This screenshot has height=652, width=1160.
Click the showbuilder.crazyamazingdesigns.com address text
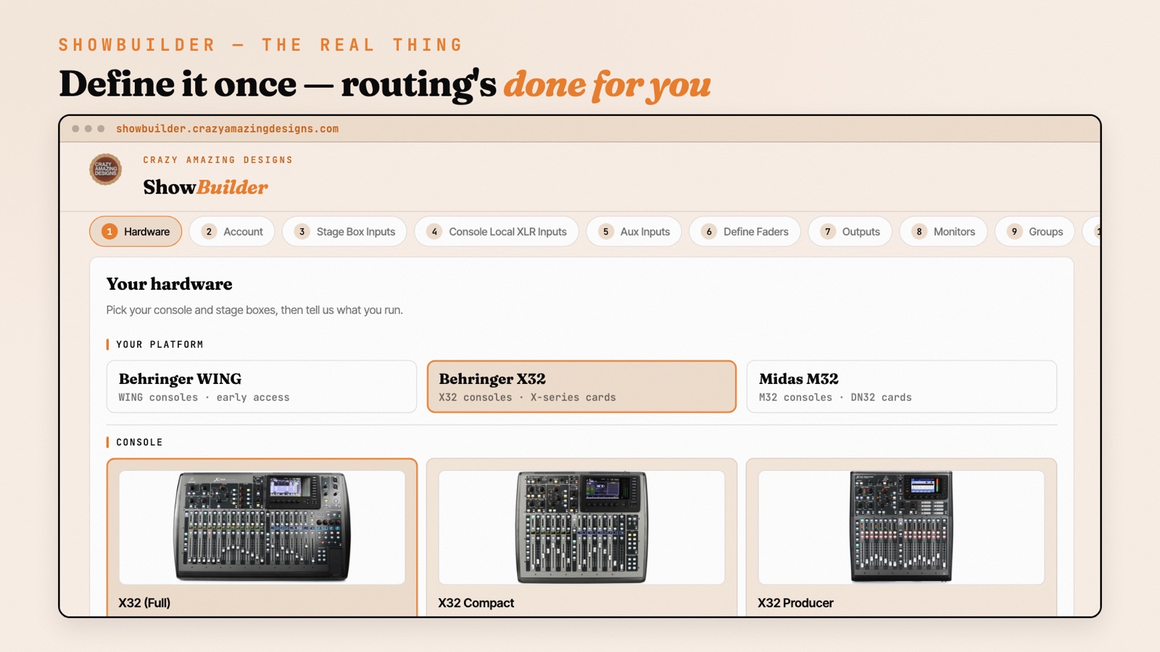[x=227, y=129]
